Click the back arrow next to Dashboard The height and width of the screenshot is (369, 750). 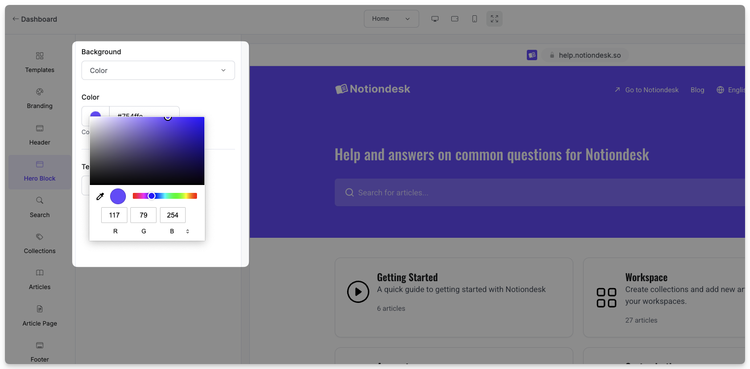click(x=15, y=19)
